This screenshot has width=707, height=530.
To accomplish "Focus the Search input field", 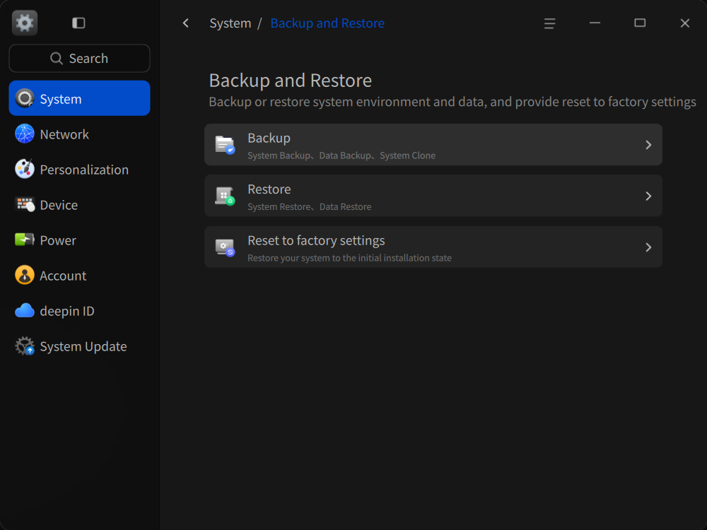I will (x=79, y=58).
